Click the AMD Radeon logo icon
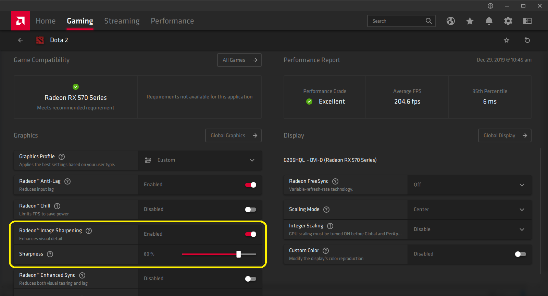This screenshot has width=548, height=296. [x=21, y=21]
